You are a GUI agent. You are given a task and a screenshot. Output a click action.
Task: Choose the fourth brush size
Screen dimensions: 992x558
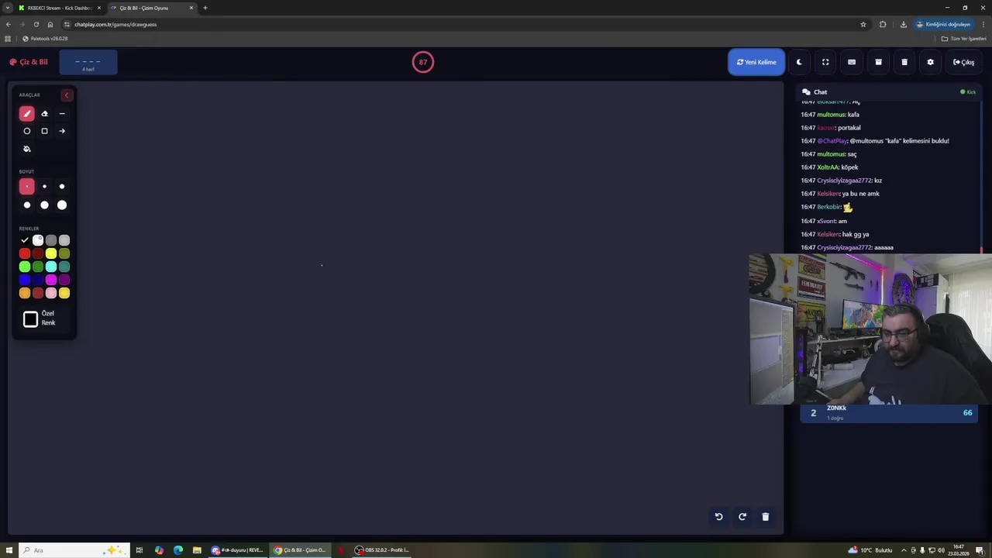(x=27, y=205)
